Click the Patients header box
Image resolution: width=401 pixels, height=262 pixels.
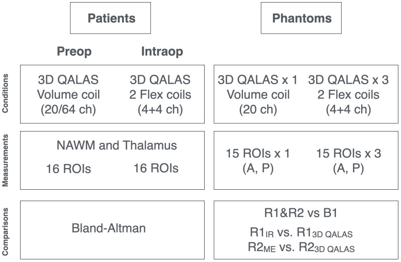point(111,18)
